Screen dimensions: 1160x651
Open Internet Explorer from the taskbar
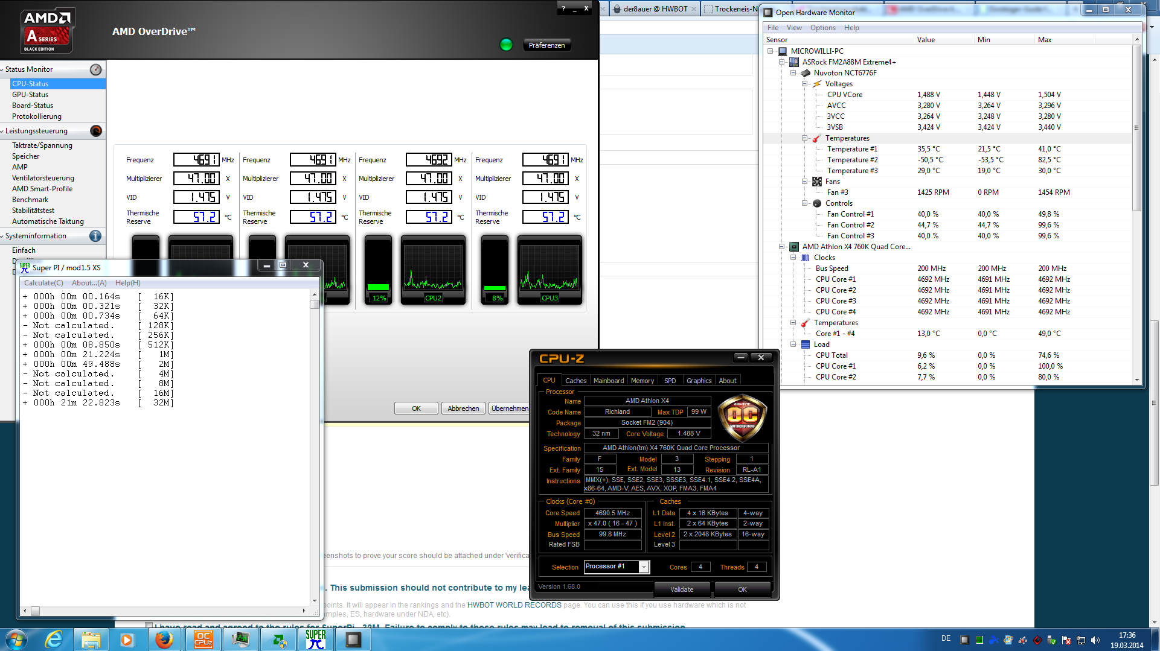(x=54, y=640)
